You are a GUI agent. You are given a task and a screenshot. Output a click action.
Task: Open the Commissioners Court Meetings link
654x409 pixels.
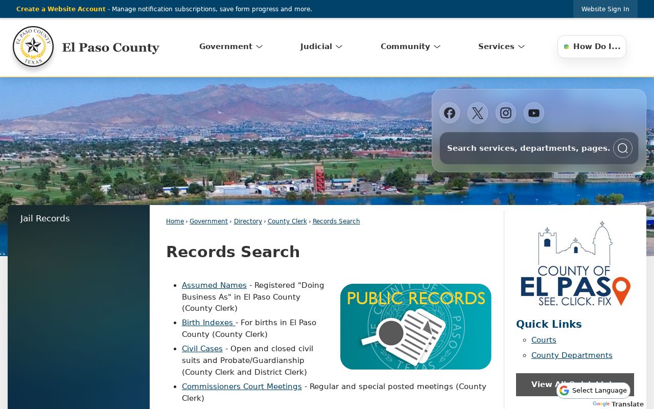pos(242,387)
